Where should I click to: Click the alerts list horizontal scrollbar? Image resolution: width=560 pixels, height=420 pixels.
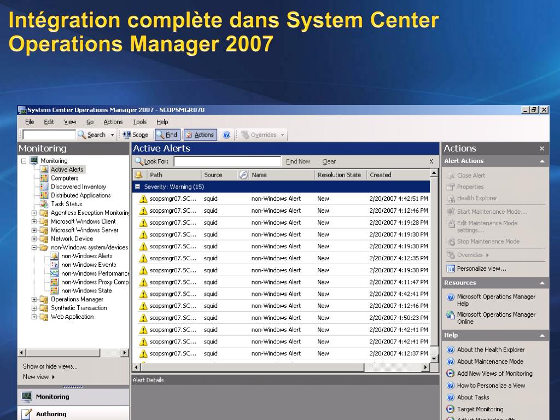(x=281, y=367)
